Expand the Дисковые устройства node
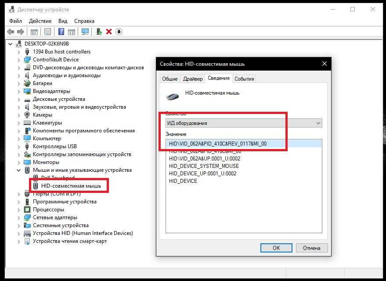386x281 pixels. (19, 100)
